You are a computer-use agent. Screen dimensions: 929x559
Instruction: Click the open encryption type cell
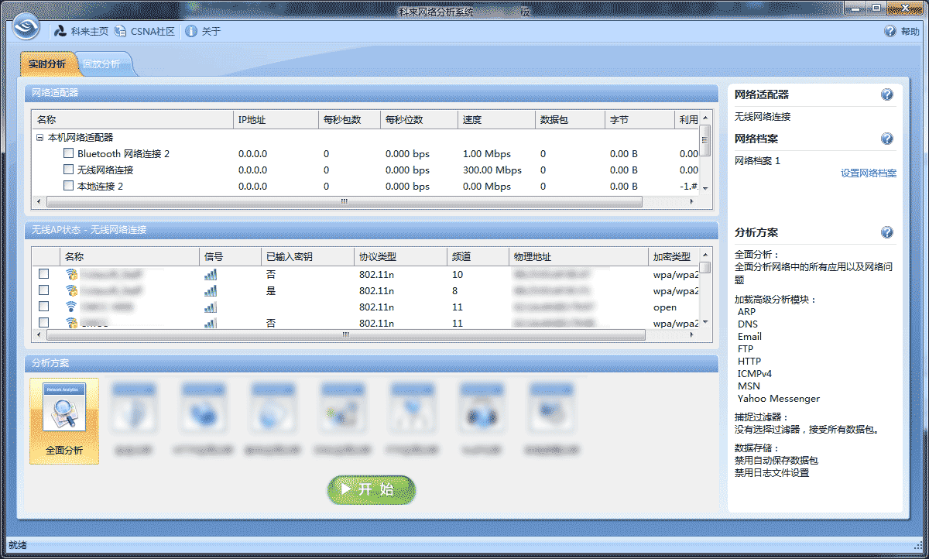point(665,307)
